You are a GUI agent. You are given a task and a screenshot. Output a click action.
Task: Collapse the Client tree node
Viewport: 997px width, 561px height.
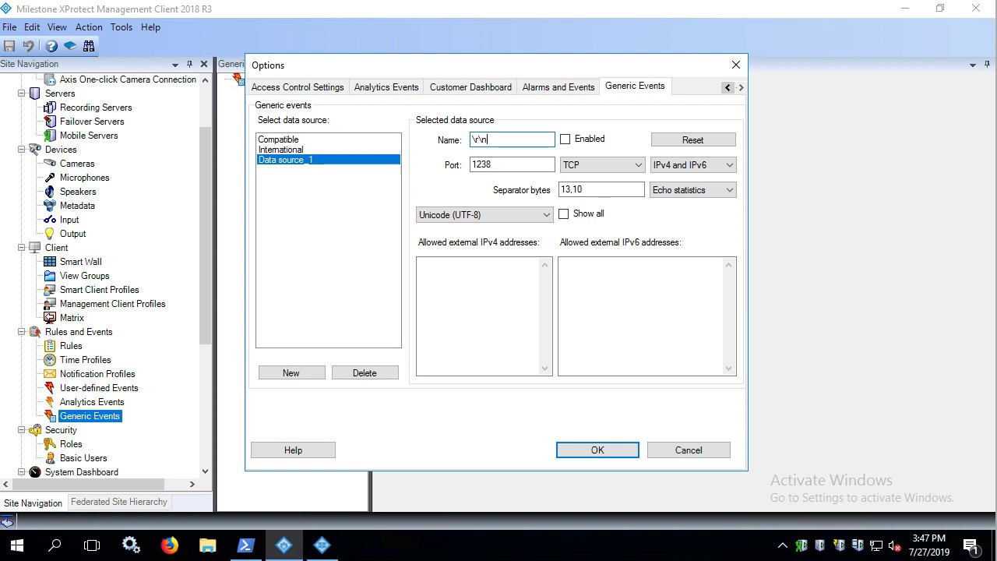click(22, 248)
